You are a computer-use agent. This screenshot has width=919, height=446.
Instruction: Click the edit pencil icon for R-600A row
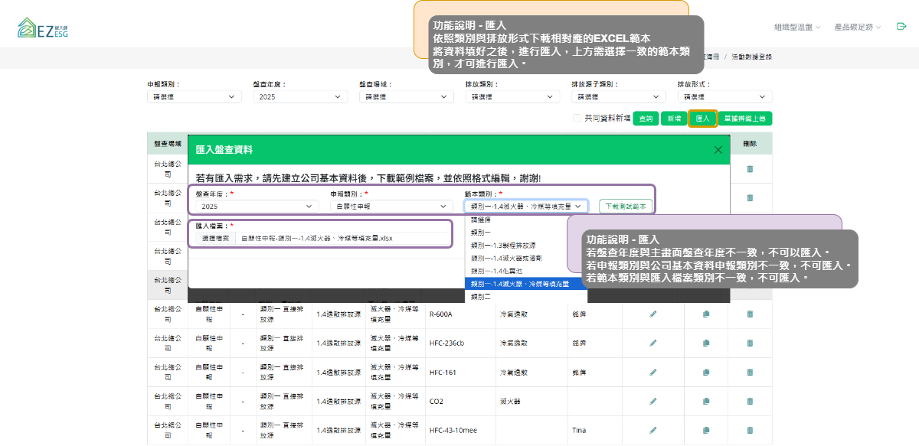[653, 314]
